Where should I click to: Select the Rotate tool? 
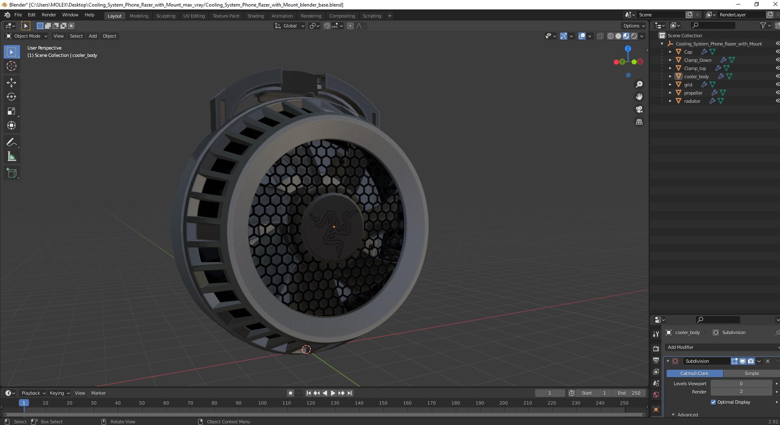coord(11,97)
